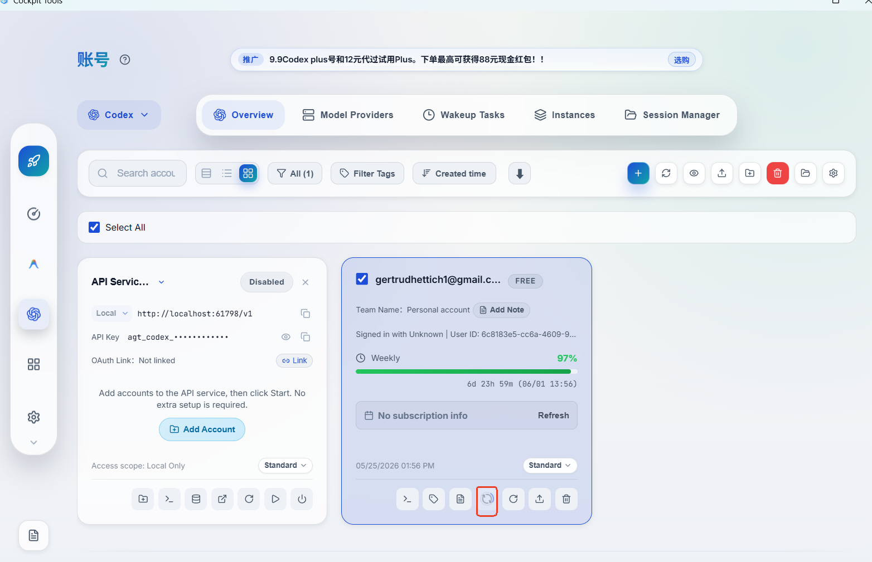The height and width of the screenshot is (562, 872).
Task: Click the export icon on the account card
Action: (540, 499)
